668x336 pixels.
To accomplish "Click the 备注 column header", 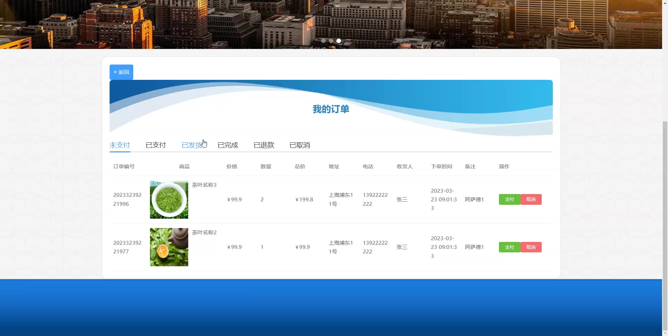I will coord(470,167).
